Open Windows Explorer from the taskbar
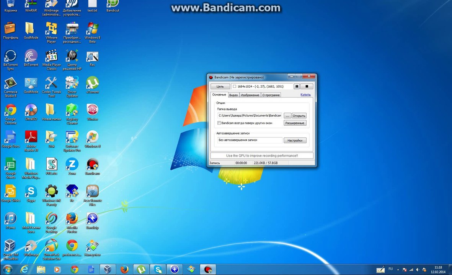This screenshot has height=275, width=452. 41,270
